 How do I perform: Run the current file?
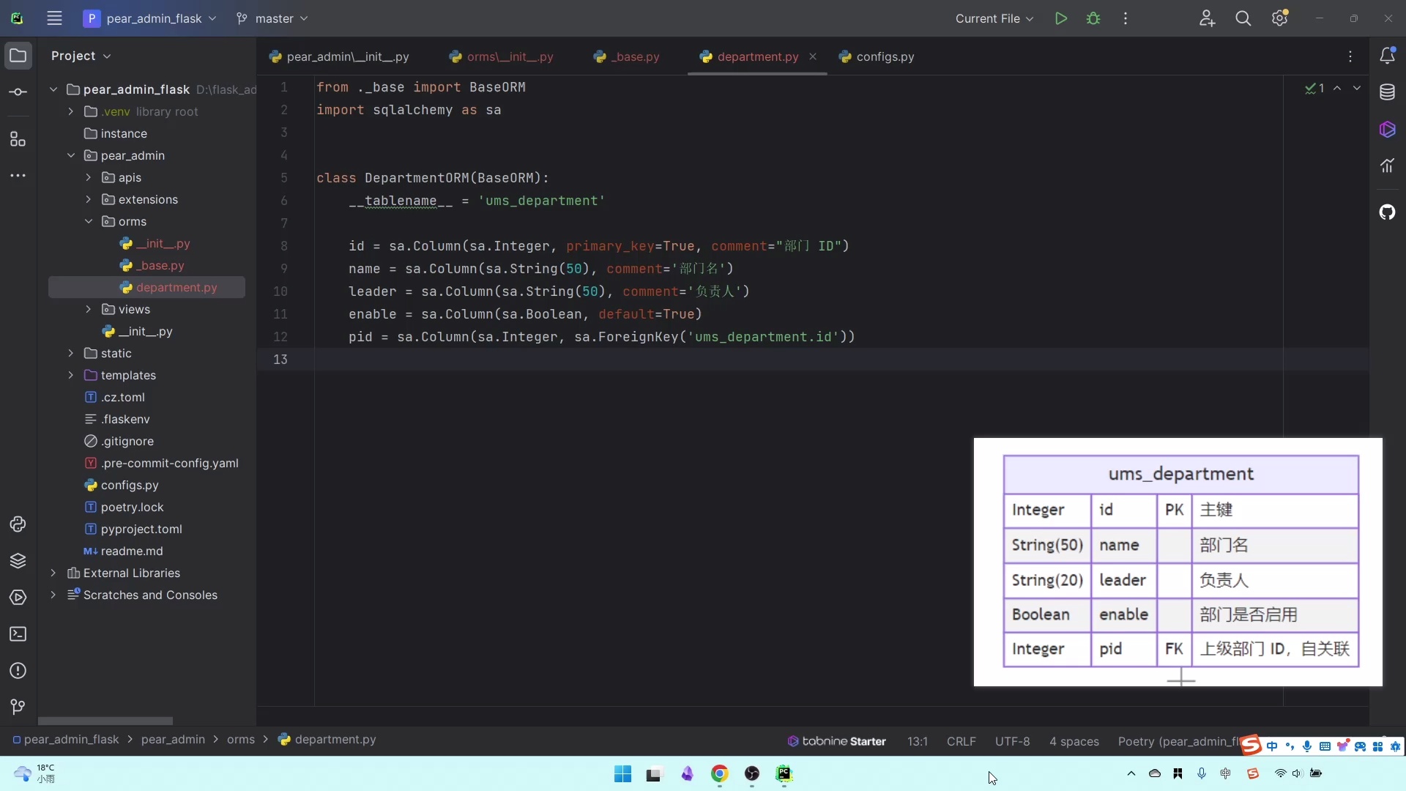[x=1060, y=18]
